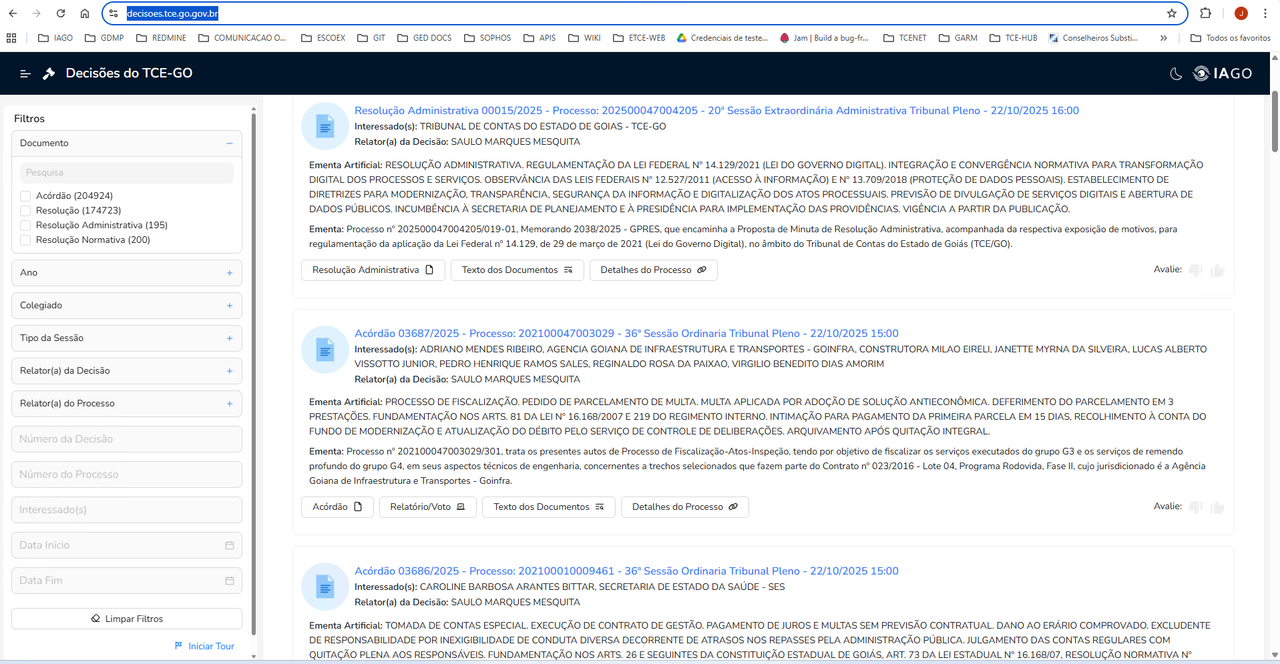Click the hamburger menu icon in header

click(x=25, y=73)
